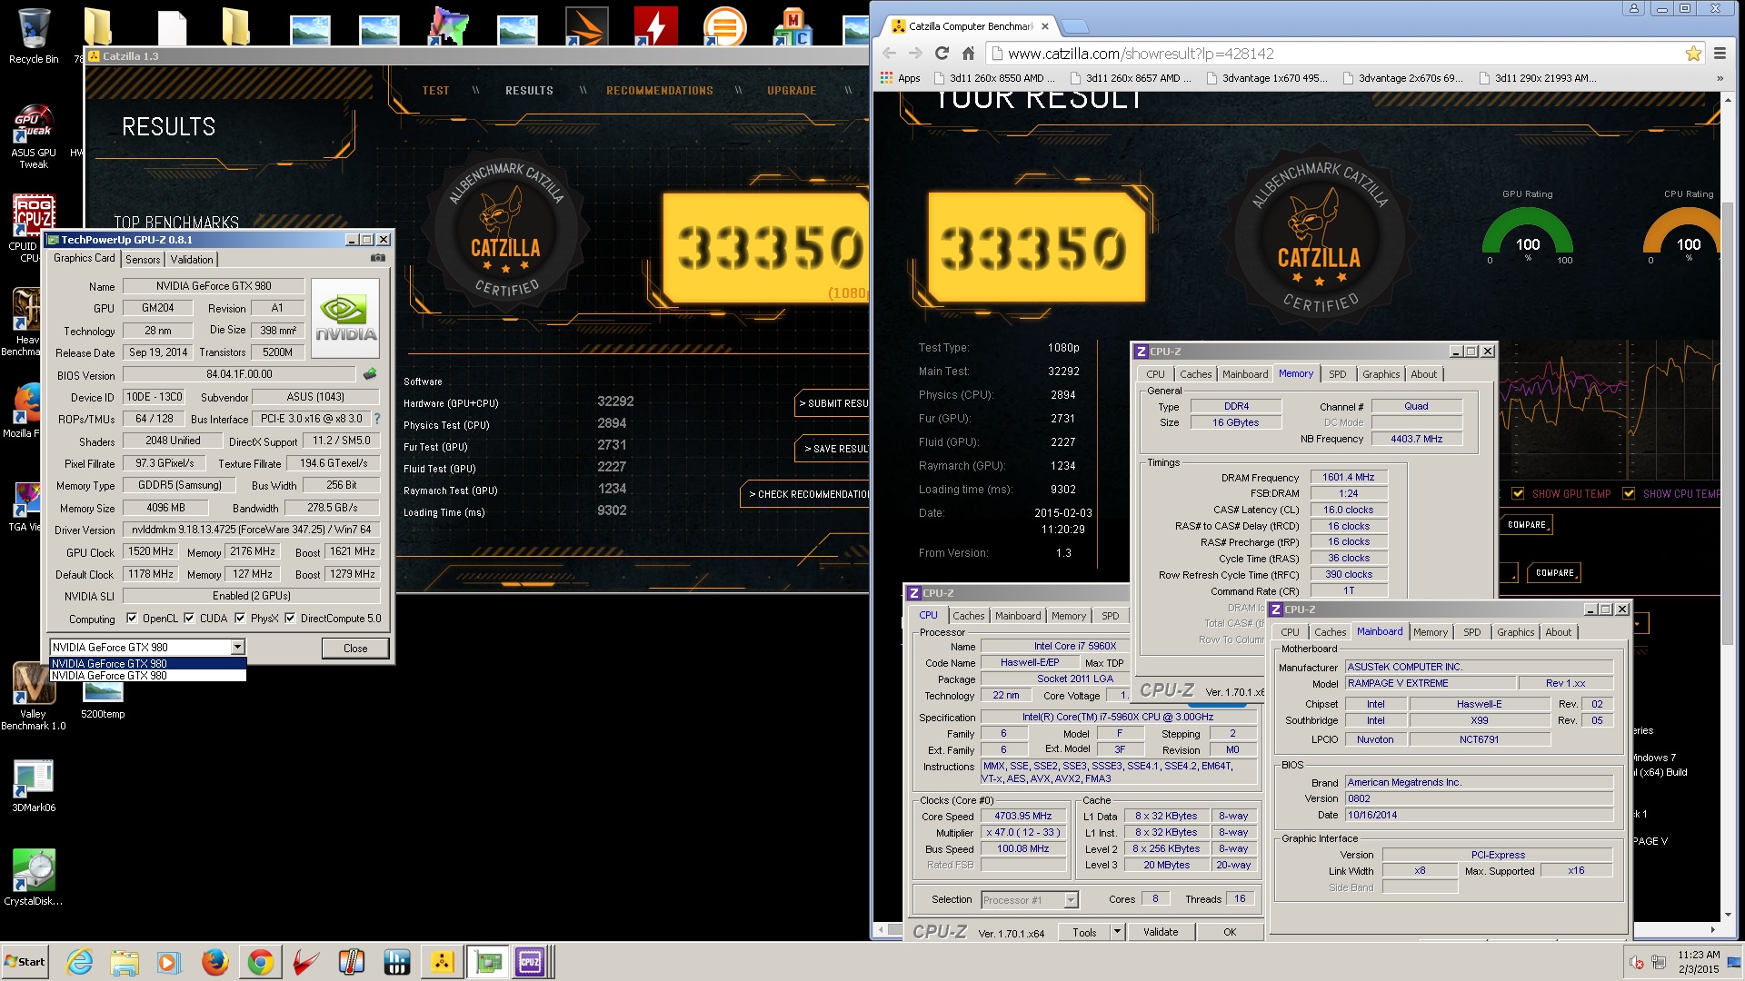1745x981 pixels.
Task: Toggle the OpenCL checkbox in GPU-Z
Action: (132, 619)
